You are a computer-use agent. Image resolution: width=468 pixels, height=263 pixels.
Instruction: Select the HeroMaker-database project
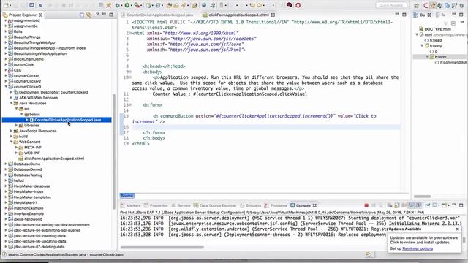pos(31,186)
